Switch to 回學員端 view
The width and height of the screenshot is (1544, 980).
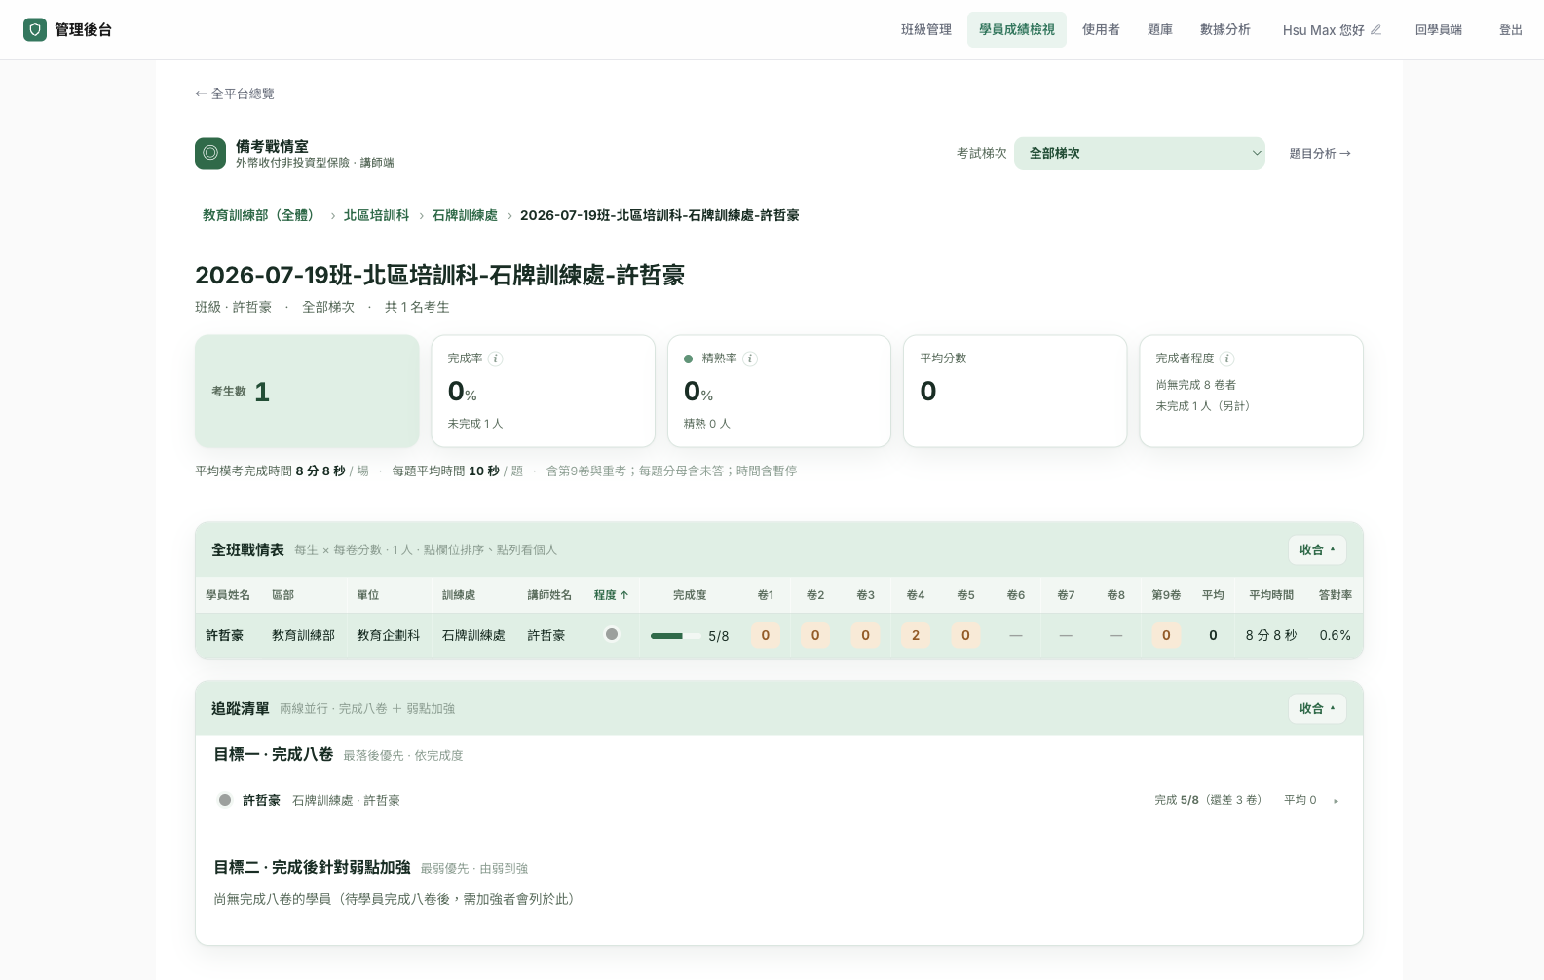[1439, 30]
